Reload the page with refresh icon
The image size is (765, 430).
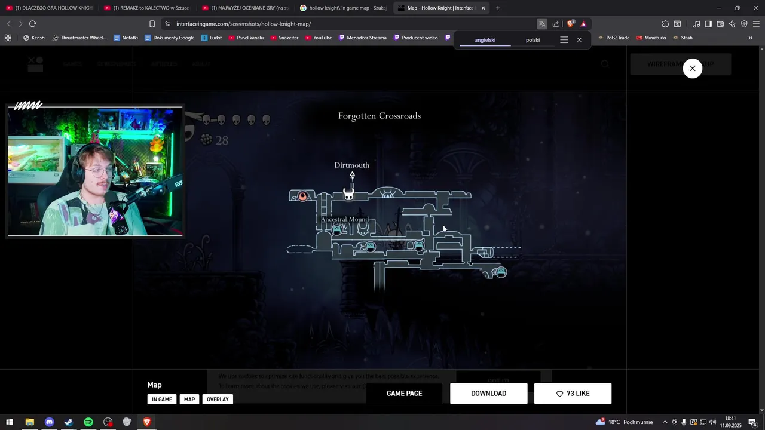point(32,24)
